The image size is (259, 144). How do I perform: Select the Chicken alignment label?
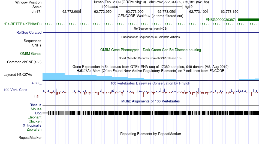(x=35, y=121)
